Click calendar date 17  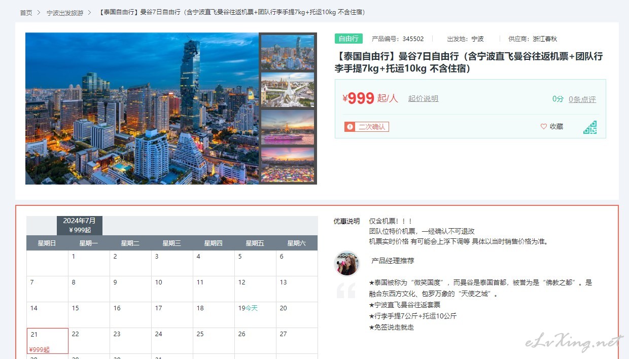[172, 315]
